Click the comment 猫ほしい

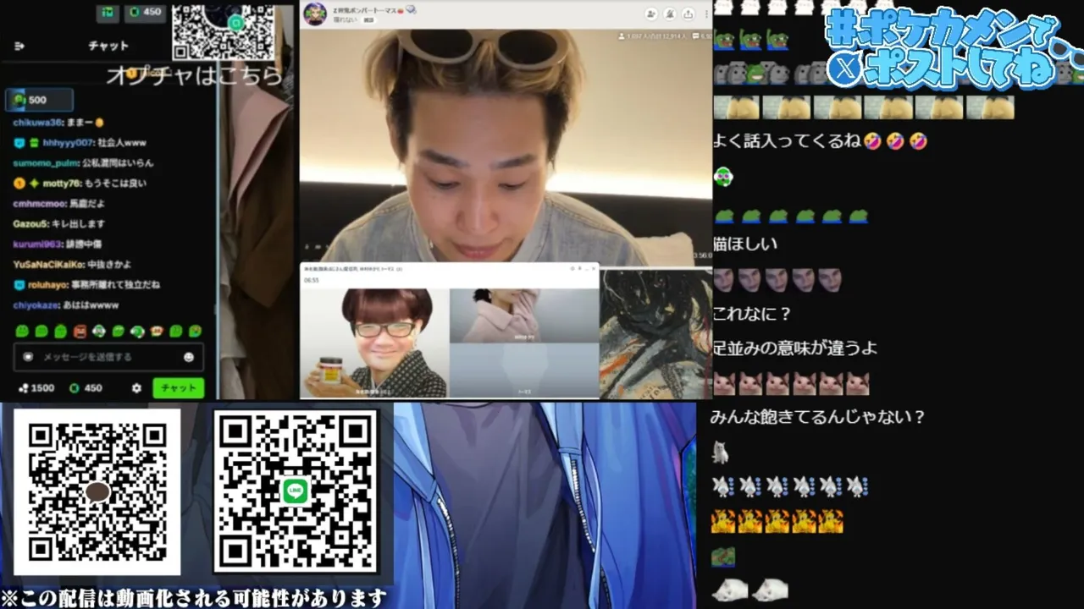[x=746, y=244]
